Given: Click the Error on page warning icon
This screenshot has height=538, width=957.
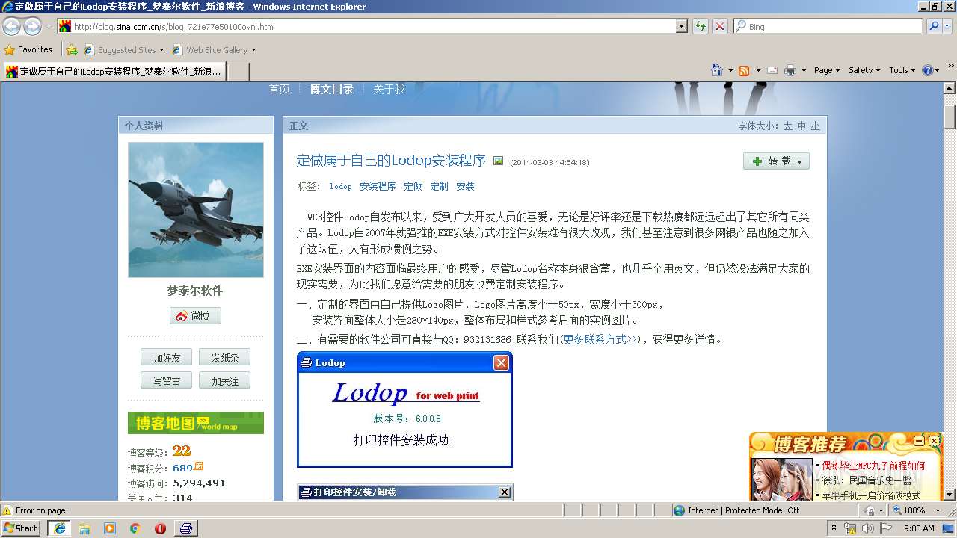Looking at the screenshot, I should [7, 510].
